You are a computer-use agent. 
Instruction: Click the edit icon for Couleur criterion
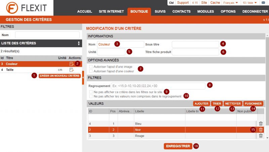point(71,64)
